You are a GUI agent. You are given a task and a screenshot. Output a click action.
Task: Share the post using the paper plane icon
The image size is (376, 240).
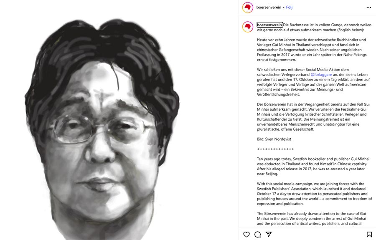click(x=269, y=234)
